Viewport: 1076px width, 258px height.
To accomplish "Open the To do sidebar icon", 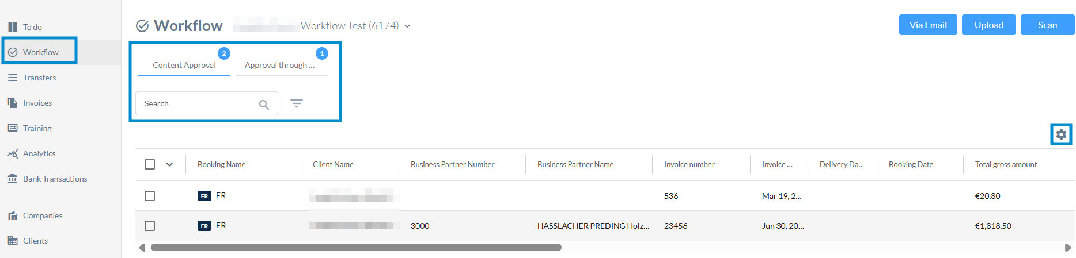I will point(13,27).
